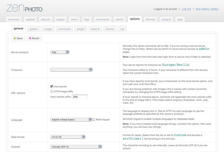The image size is (224, 152).
Task: Click the Log Out link
Action: point(186,9)
